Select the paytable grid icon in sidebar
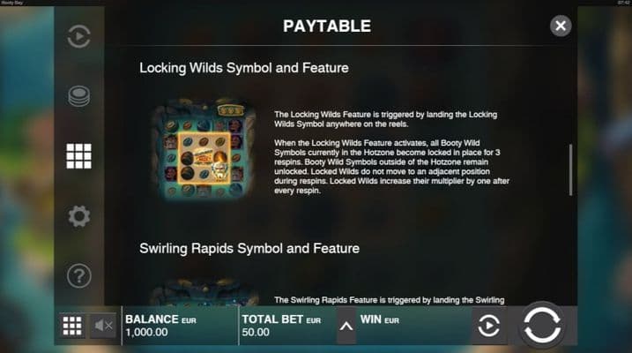Screen dimensions: 632x353 pos(79,155)
